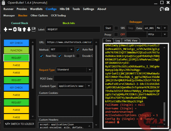Viewport: 171px width, 131px height.
Task: Open the Wordlists menu
Action: click(x=36, y=9)
